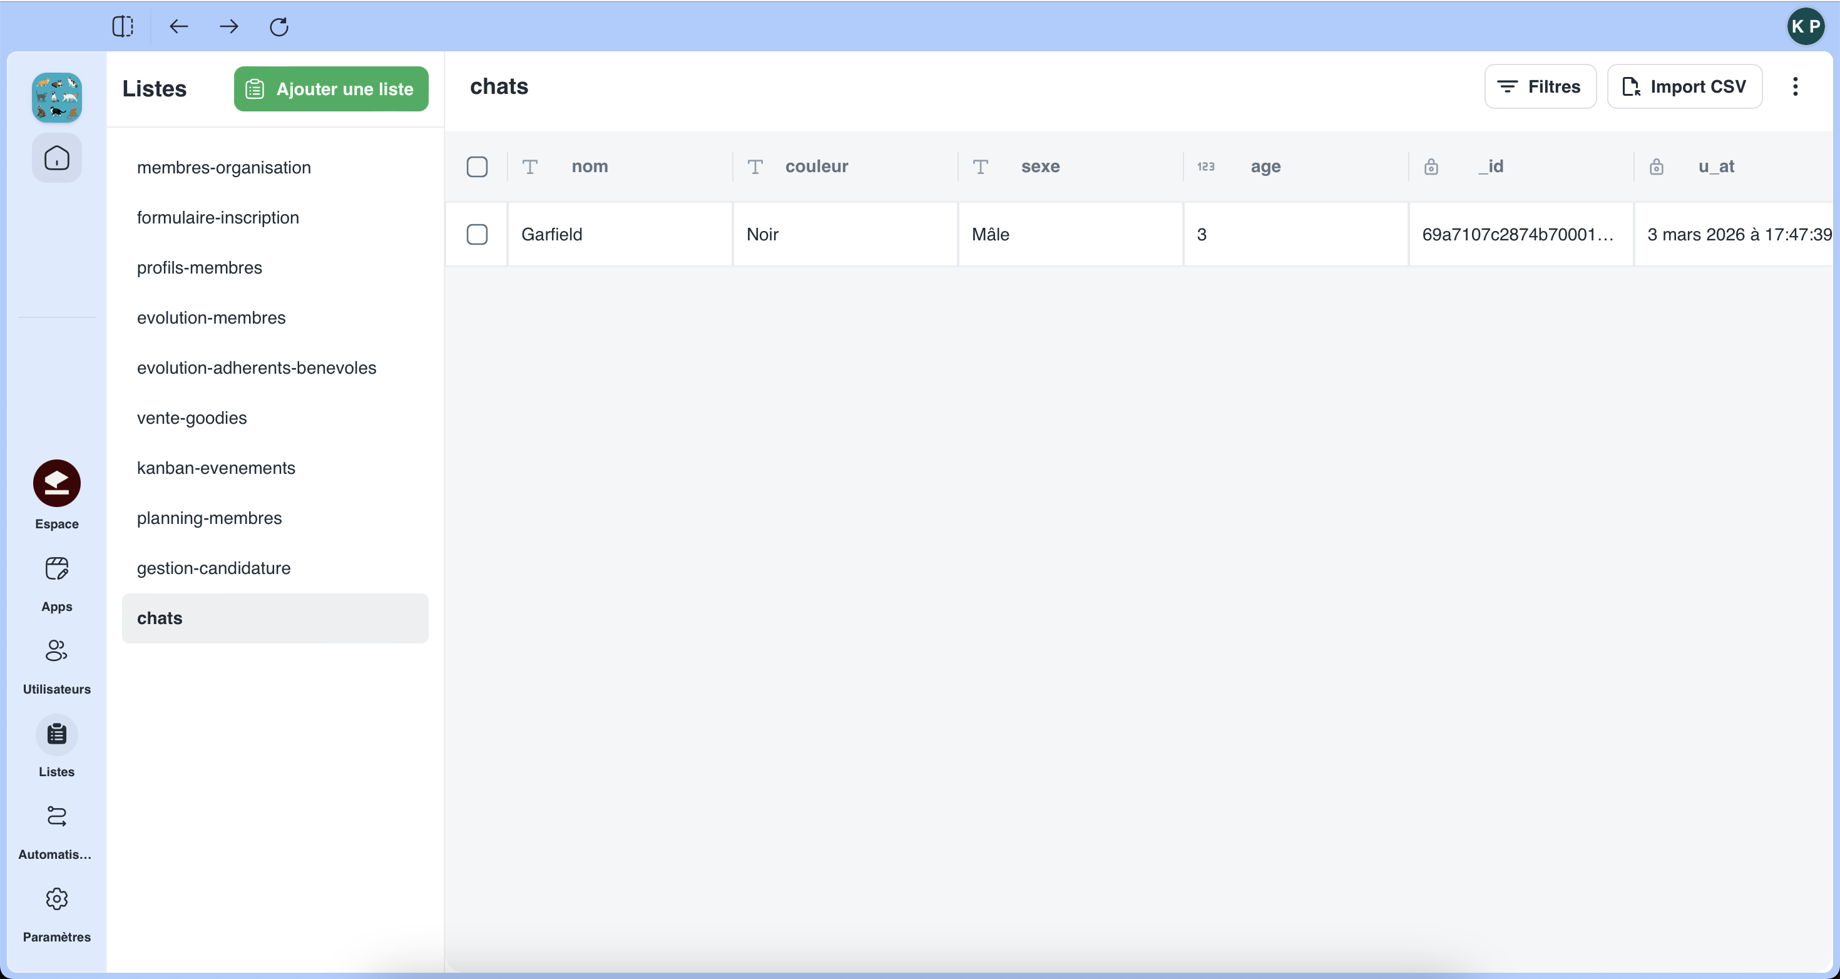Image resolution: width=1840 pixels, height=979 pixels.
Task: Click the back navigation arrow
Action: click(x=178, y=26)
